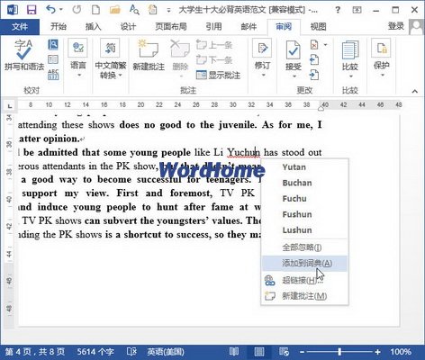Click Sign in (登录) link
The width and height of the screenshot is (425, 360).
[x=396, y=26]
